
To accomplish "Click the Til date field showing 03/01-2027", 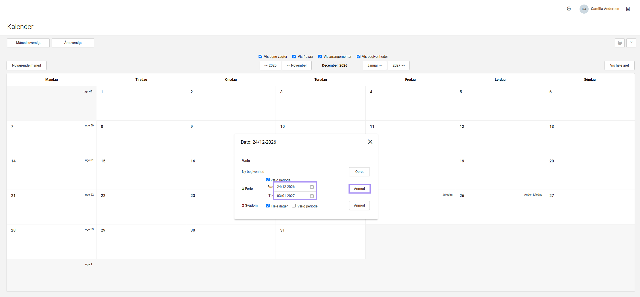I will [x=295, y=196].
